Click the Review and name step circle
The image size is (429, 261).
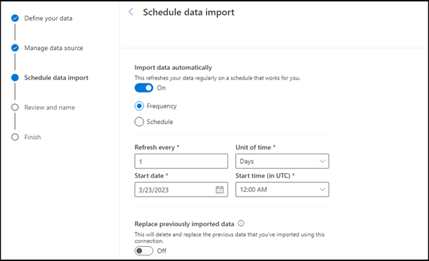[15, 108]
